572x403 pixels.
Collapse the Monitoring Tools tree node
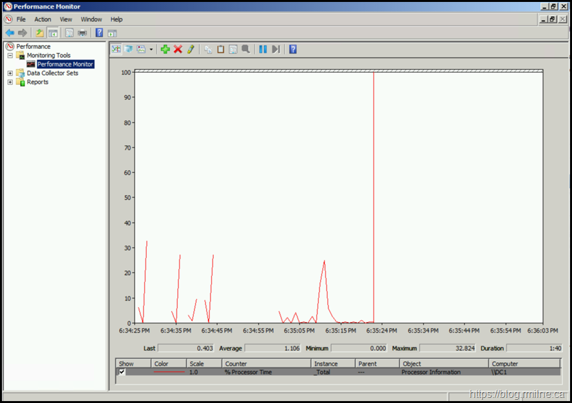tap(10, 55)
